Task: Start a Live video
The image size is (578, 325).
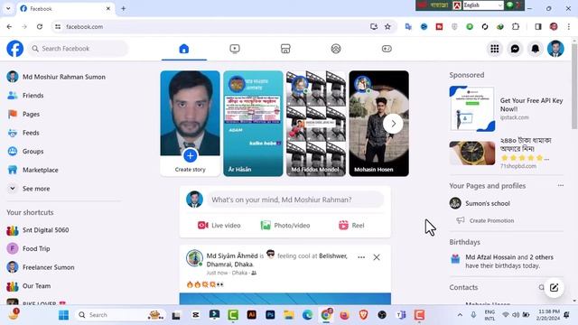Action: [219, 225]
